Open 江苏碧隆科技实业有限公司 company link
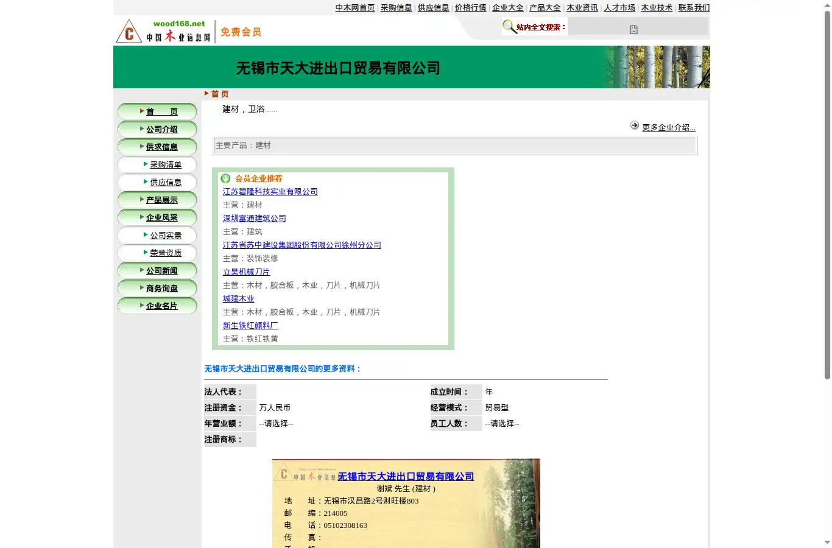Viewport: 832px width, 548px height. click(270, 192)
